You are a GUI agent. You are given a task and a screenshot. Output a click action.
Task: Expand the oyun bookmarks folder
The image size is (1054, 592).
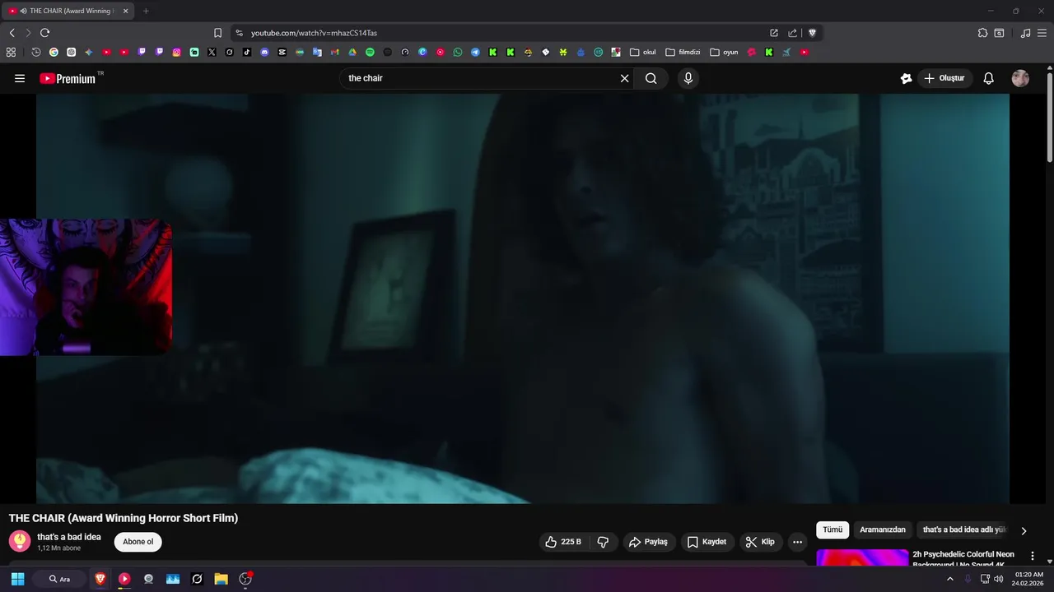[x=724, y=52]
